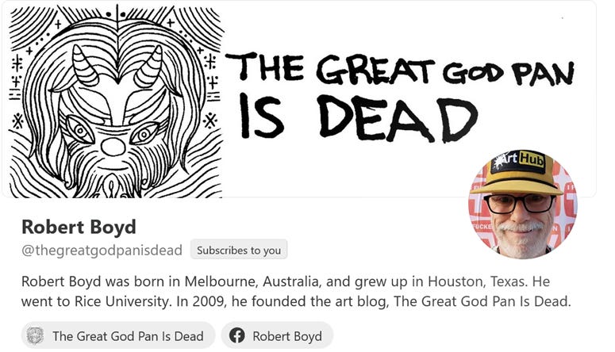615x352 pixels.
Task: Open Robert Boyd's circular profile photo
Action: point(523,205)
